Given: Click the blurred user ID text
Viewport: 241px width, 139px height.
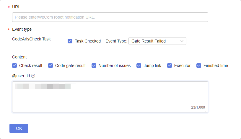Looking at the screenshot, I should (x=43, y=86).
